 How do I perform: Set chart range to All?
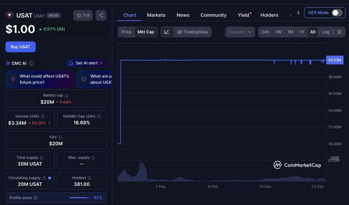[313, 32]
